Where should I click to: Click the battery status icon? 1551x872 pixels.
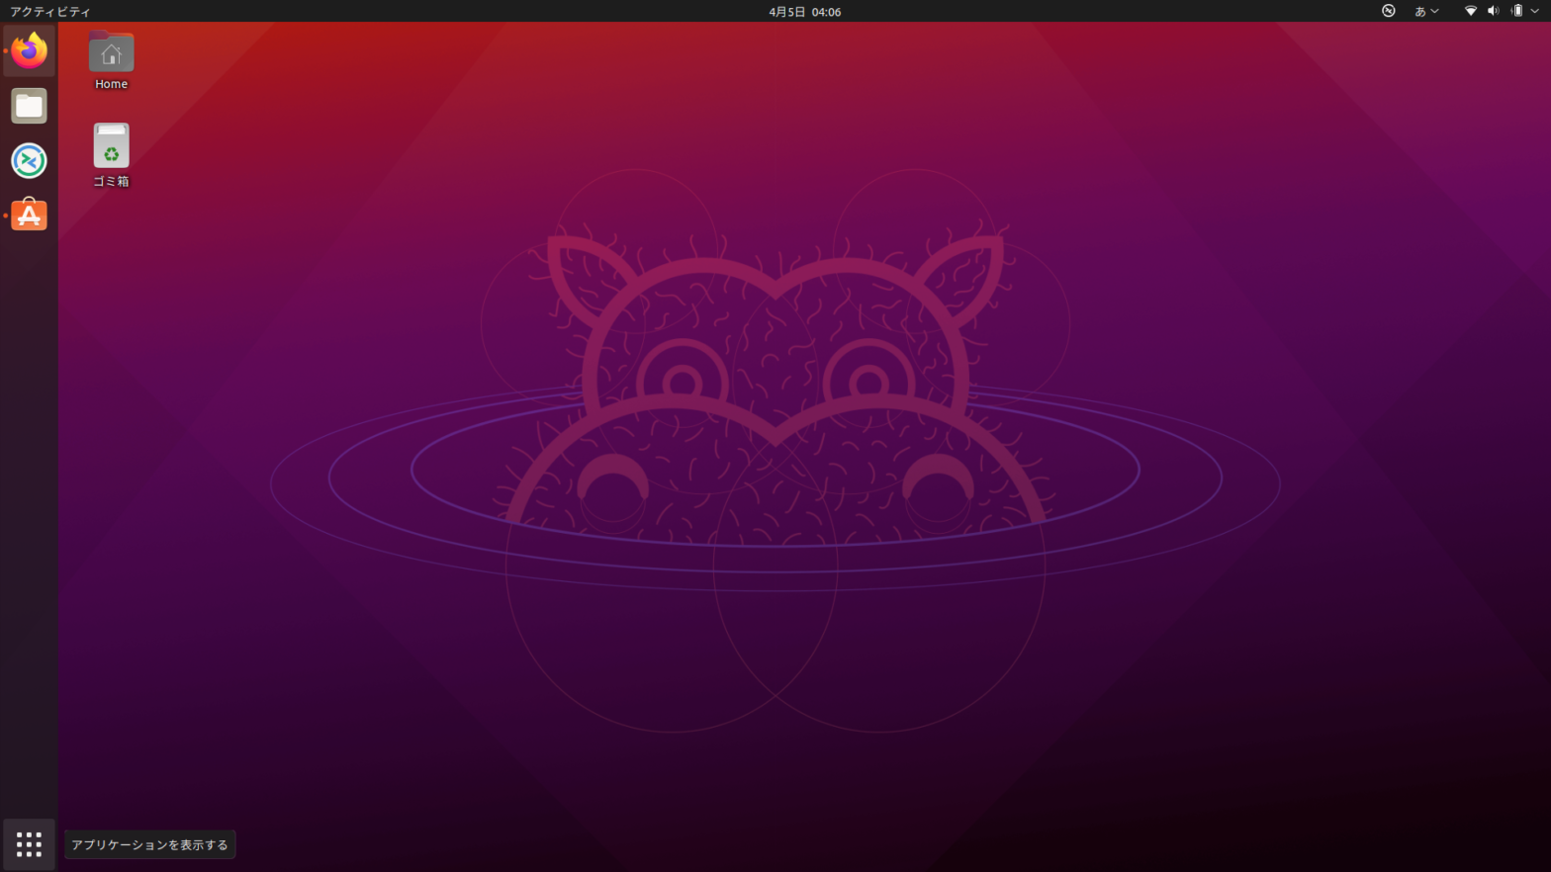point(1516,11)
